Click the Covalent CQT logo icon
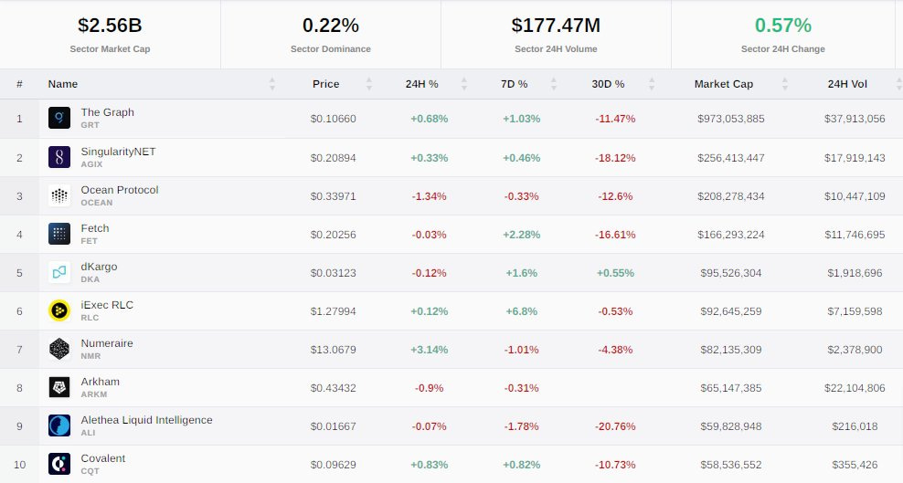Viewport: 903px width, 483px height. pos(59,464)
